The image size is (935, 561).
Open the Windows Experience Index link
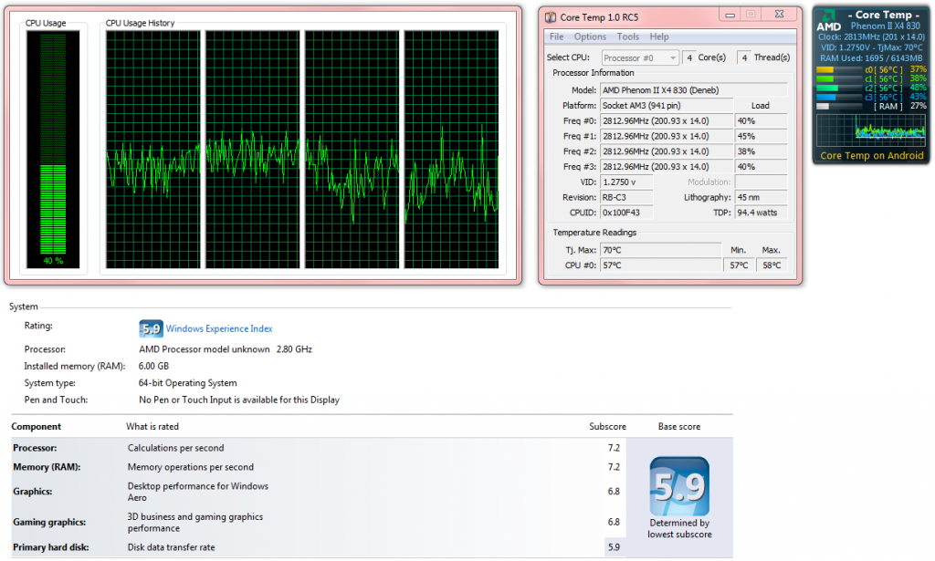(x=219, y=328)
